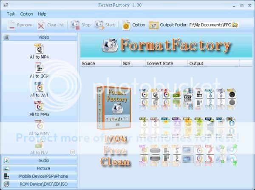The image size is (255, 190).
Task: Click the All to 3GP label
Action: point(39,76)
